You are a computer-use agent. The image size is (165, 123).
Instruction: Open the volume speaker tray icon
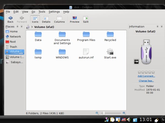coord(129,119)
